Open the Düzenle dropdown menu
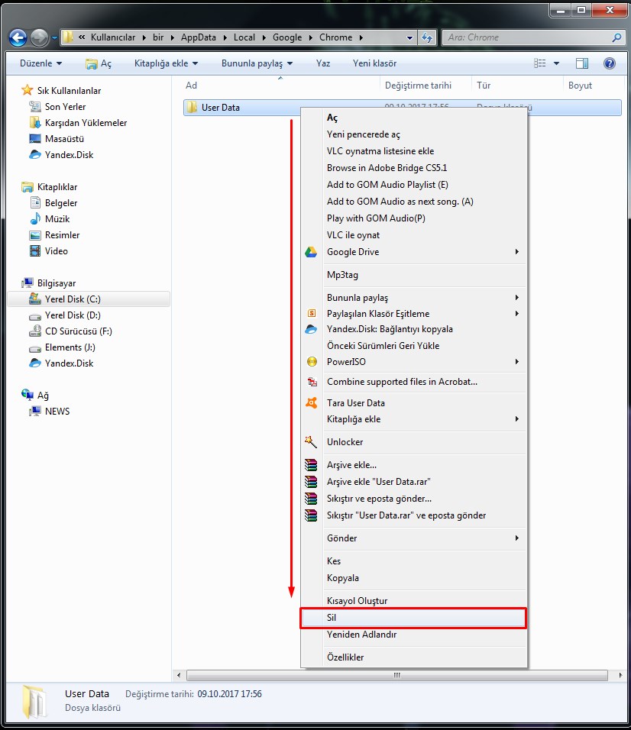The height and width of the screenshot is (730, 631). coord(40,63)
